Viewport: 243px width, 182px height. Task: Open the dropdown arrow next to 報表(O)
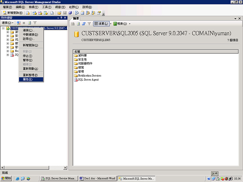[130, 24]
